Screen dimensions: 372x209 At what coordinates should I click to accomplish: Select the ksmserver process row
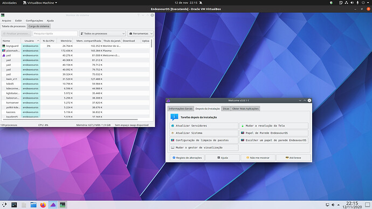pyautogui.click(x=75, y=103)
